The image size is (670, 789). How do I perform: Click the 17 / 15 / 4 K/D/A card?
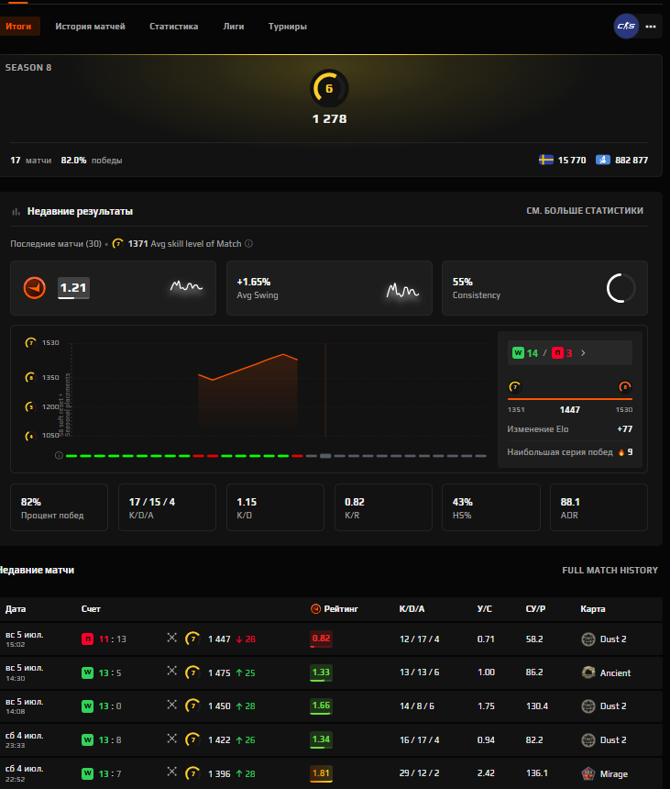click(x=167, y=507)
